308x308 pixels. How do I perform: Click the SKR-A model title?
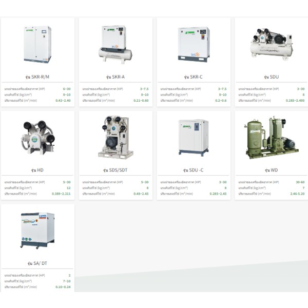[115, 77]
